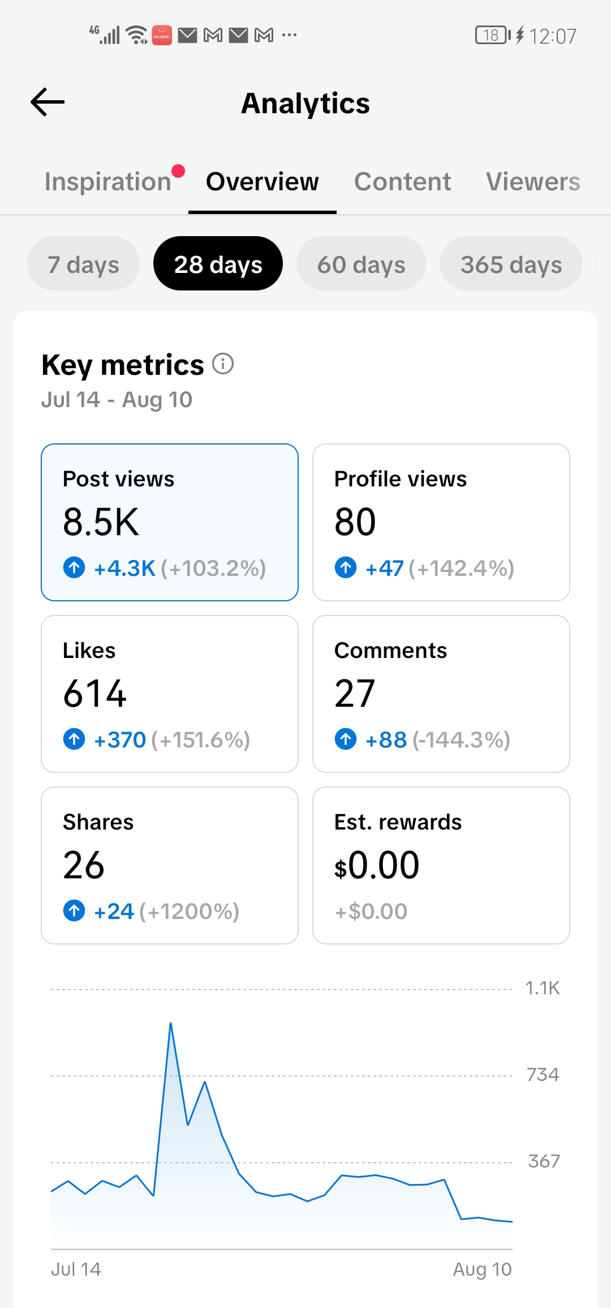Tap the Shares up-arrow icon
Screen dimensions: 611x1308
74,911
